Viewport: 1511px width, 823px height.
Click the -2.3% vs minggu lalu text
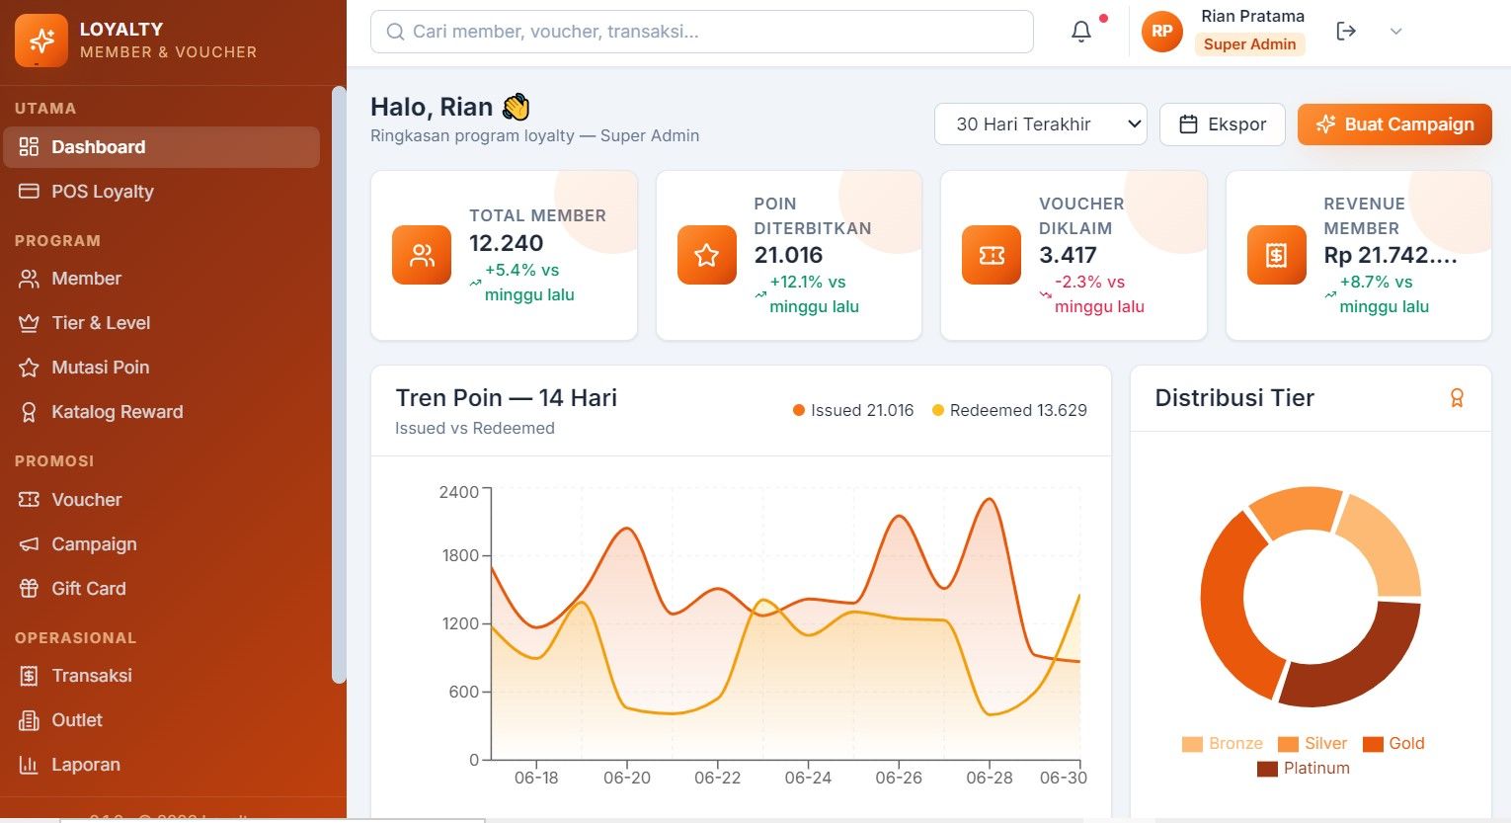[1099, 294]
